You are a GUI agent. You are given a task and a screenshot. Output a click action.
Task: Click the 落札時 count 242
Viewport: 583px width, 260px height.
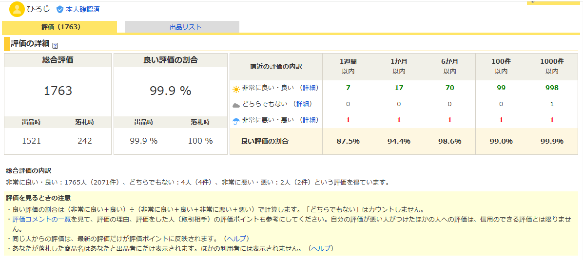tap(84, 141)
